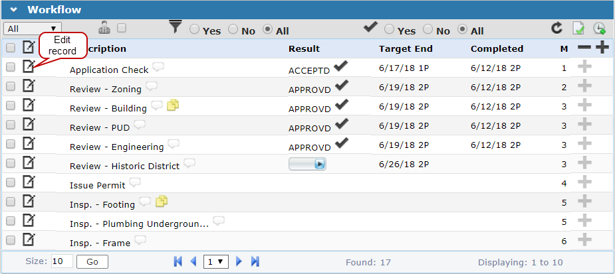Open the page number dropdown
The image size is (615, 274).
(215, 261)
